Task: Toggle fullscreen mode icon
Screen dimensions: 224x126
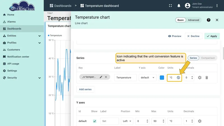Action: pos(170,6)
